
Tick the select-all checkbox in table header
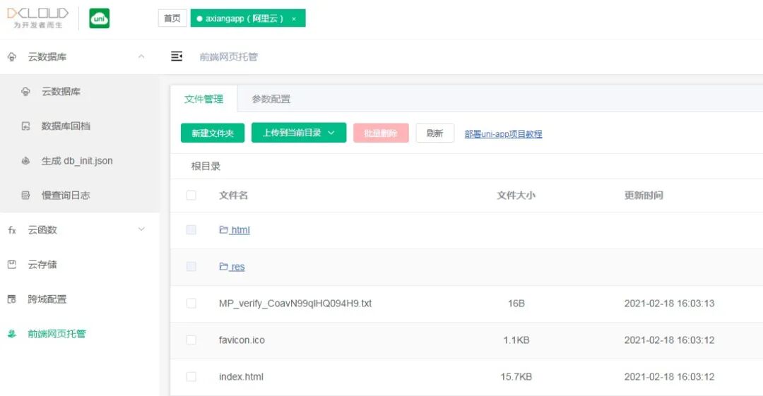(x=191, y=195)
